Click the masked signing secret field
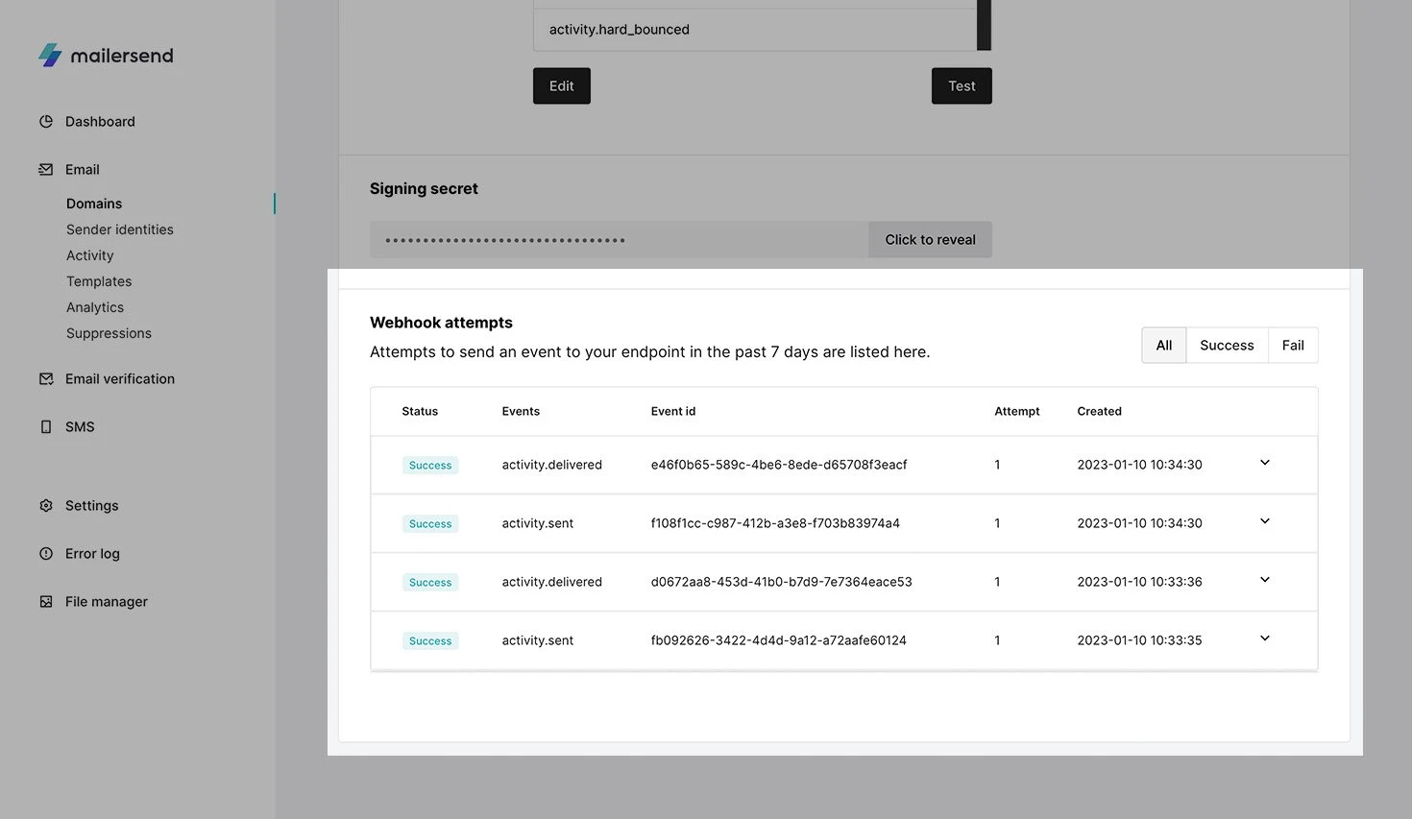 pos(619,240)
